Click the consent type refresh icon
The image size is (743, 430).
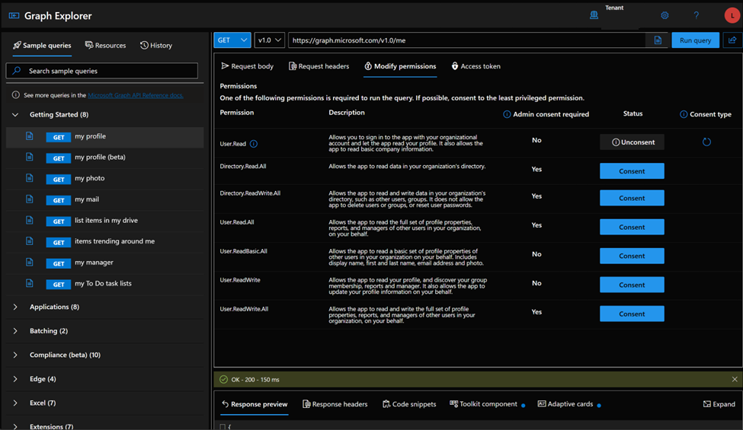(706, 142)
